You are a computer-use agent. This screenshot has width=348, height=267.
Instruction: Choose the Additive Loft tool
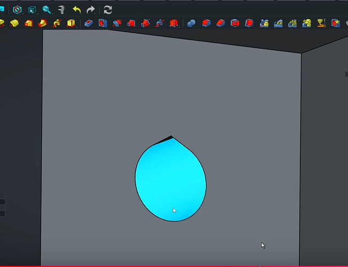tap(29, 23)
